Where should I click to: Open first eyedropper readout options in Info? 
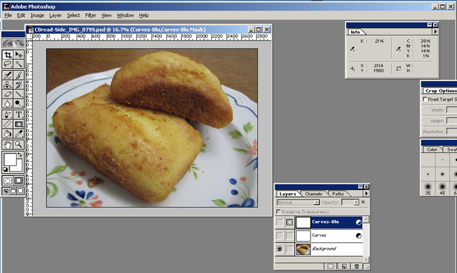(352, 49)
